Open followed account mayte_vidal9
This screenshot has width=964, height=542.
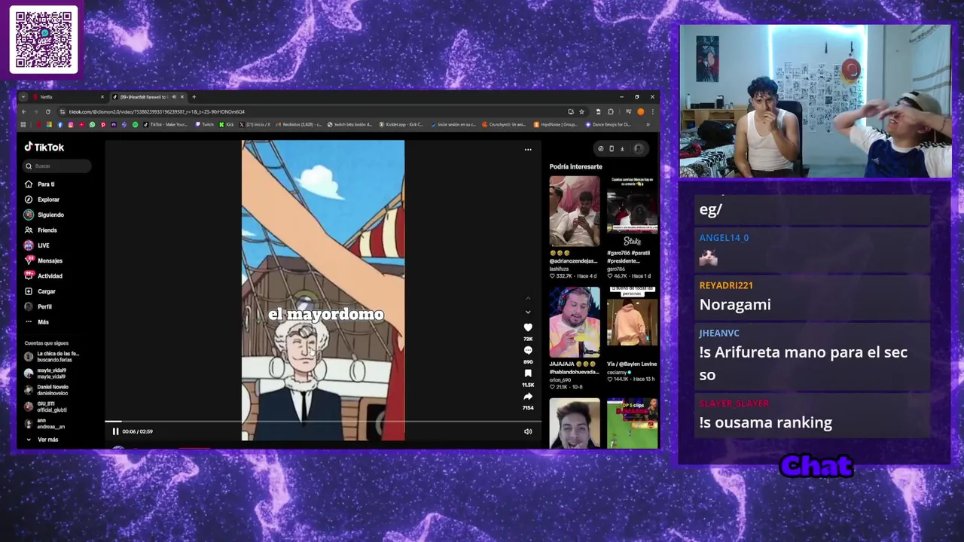click(x=45, y=373)
